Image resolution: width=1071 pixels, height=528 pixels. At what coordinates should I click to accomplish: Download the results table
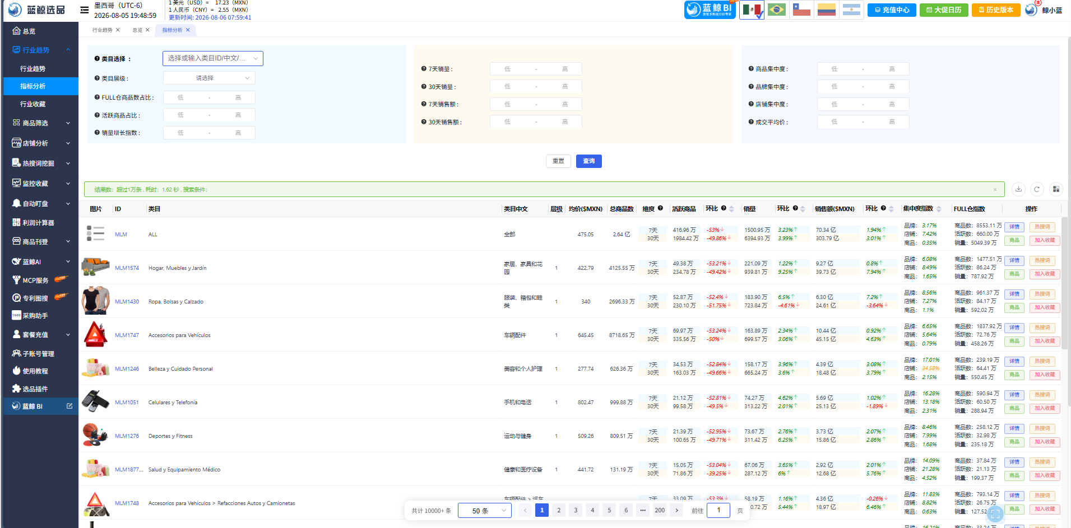pos(1018,189)
